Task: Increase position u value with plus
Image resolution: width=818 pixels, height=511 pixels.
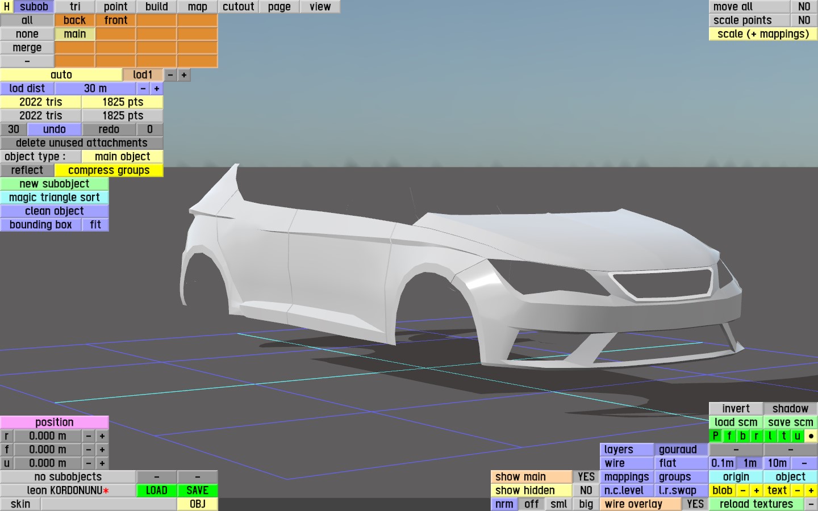Action: click(x=102, y=463)
